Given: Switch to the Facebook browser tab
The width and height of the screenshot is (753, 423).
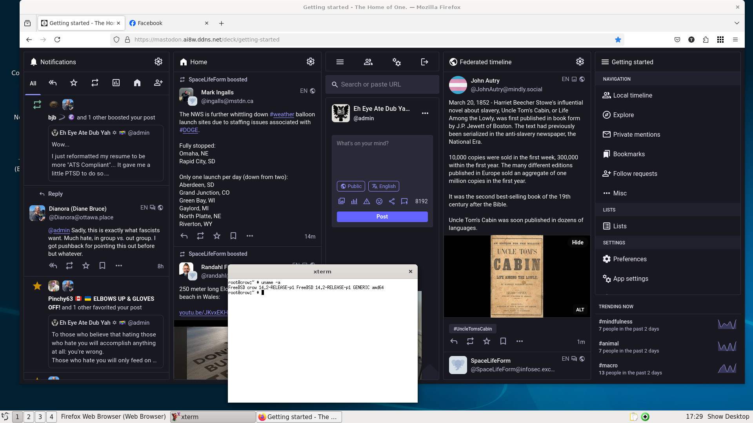Looking at the screenshot, I should (169, 23).
